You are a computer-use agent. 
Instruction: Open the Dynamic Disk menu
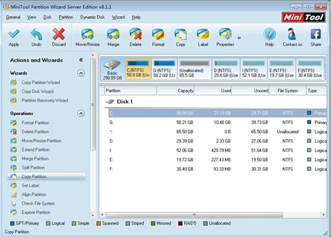click(93, 17)
